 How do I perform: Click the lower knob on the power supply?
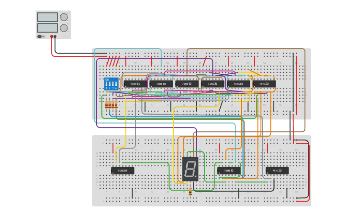(64, 28)
